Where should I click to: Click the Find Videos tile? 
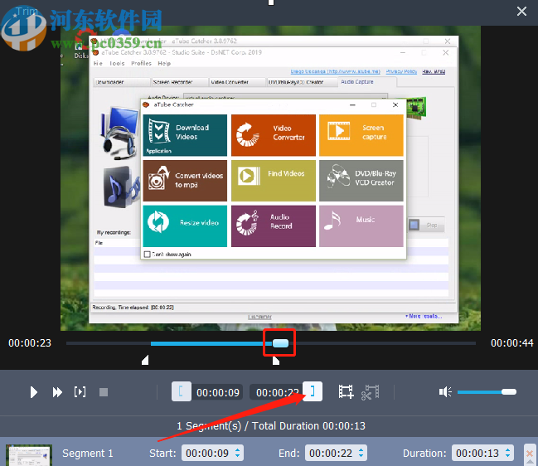click(x=274, y=181)
